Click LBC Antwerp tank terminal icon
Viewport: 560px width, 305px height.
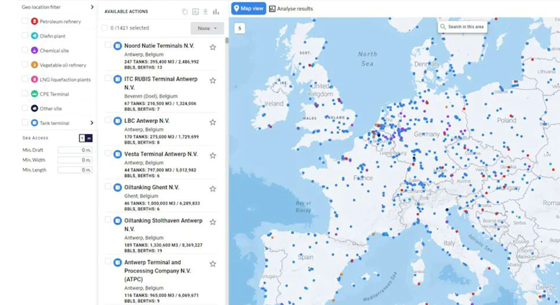pos(117,121)
